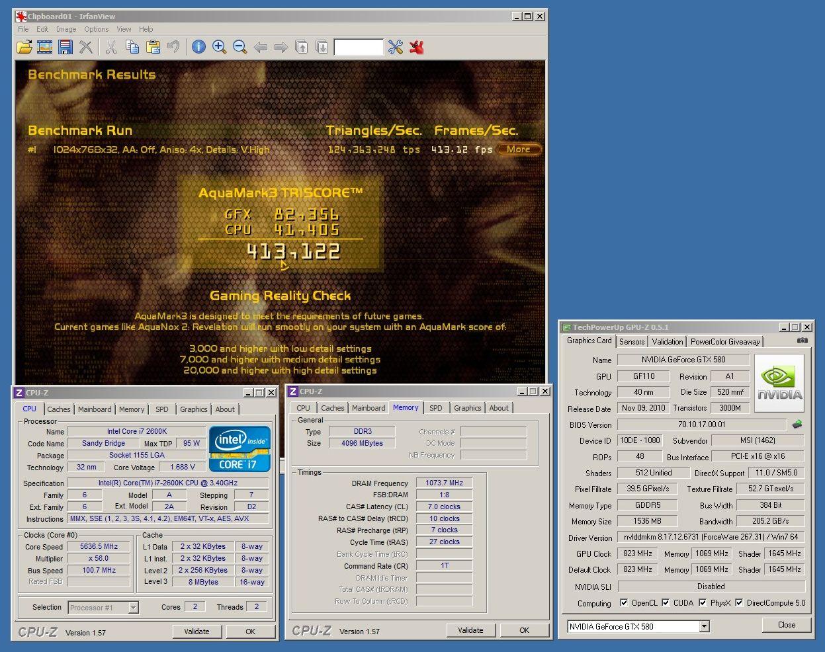Toggle the OpenCL checkbox in GPU-Z
Screen dimensions: 825x652
pos(624,602)
